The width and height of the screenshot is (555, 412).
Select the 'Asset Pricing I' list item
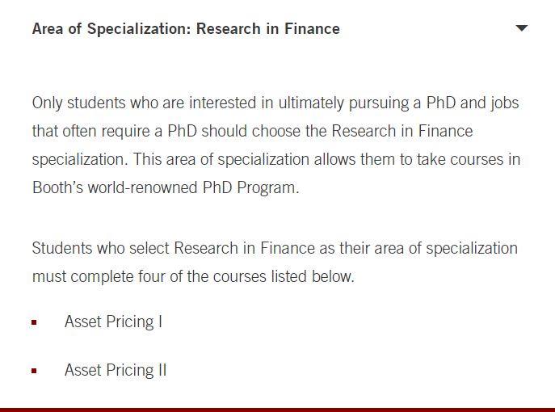click(113, 322)
